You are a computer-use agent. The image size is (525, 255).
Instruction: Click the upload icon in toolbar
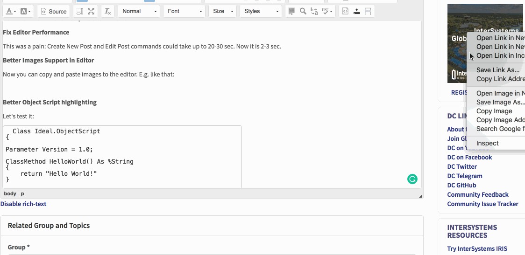357,11
